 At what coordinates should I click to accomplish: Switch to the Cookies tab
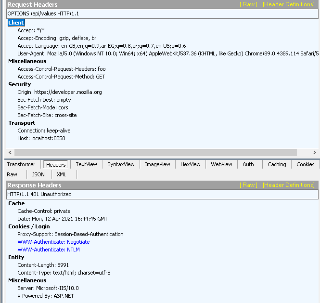coord(305,164)
